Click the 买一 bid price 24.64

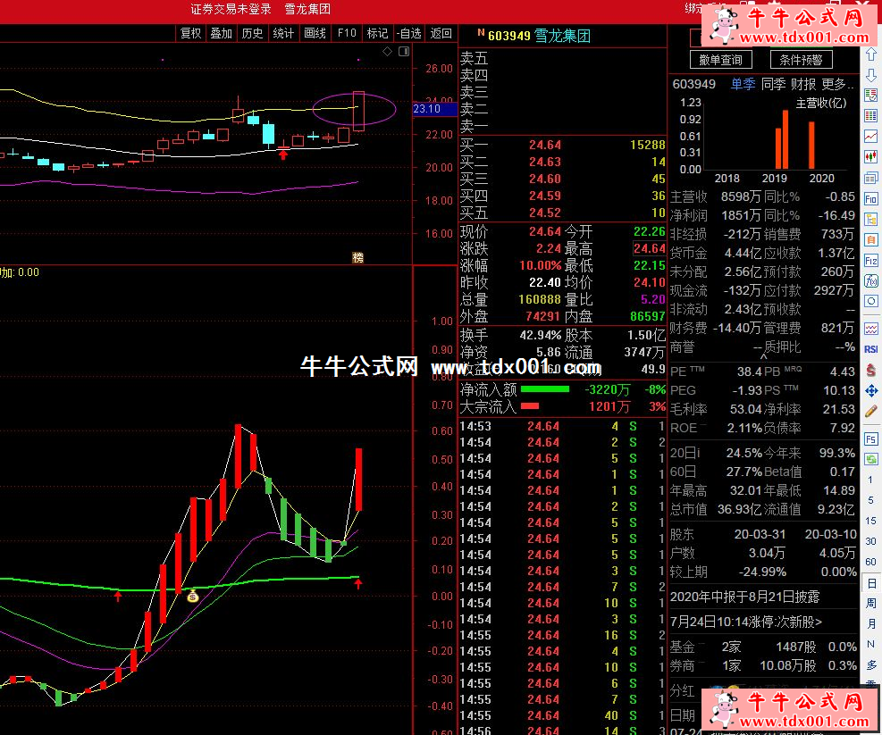pyautogui.click(x=545, y=145)
